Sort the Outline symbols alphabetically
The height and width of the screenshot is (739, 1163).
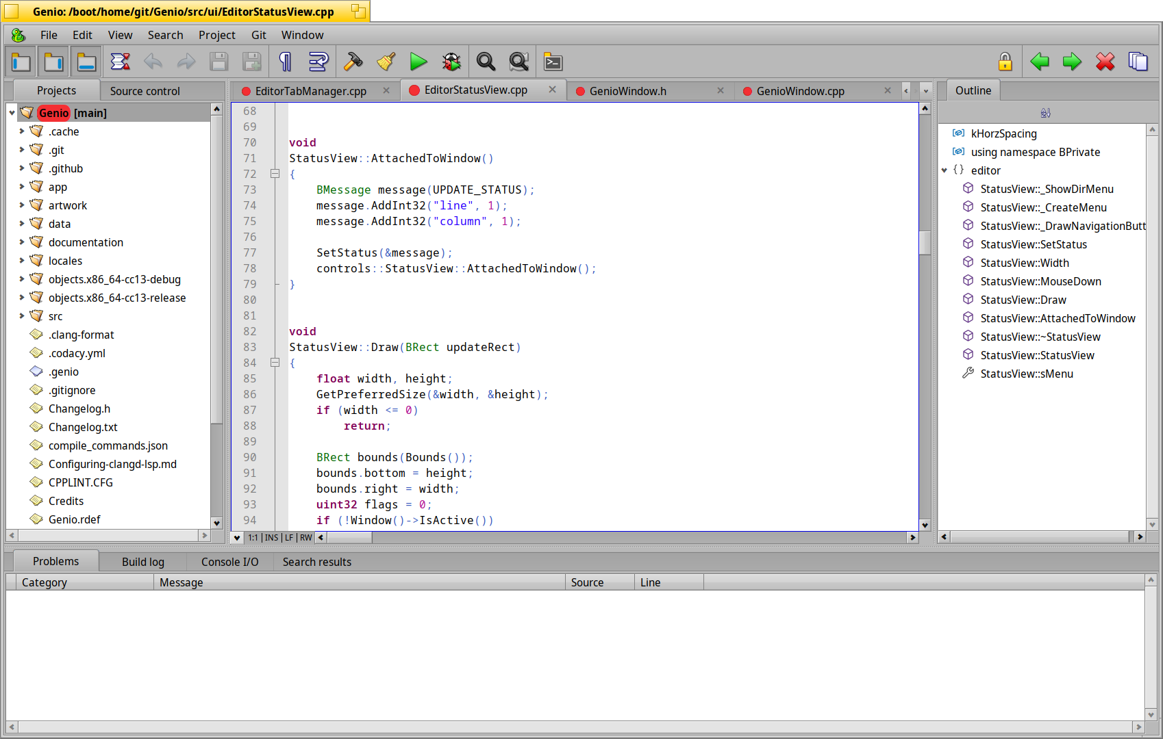pos(1045,112)
